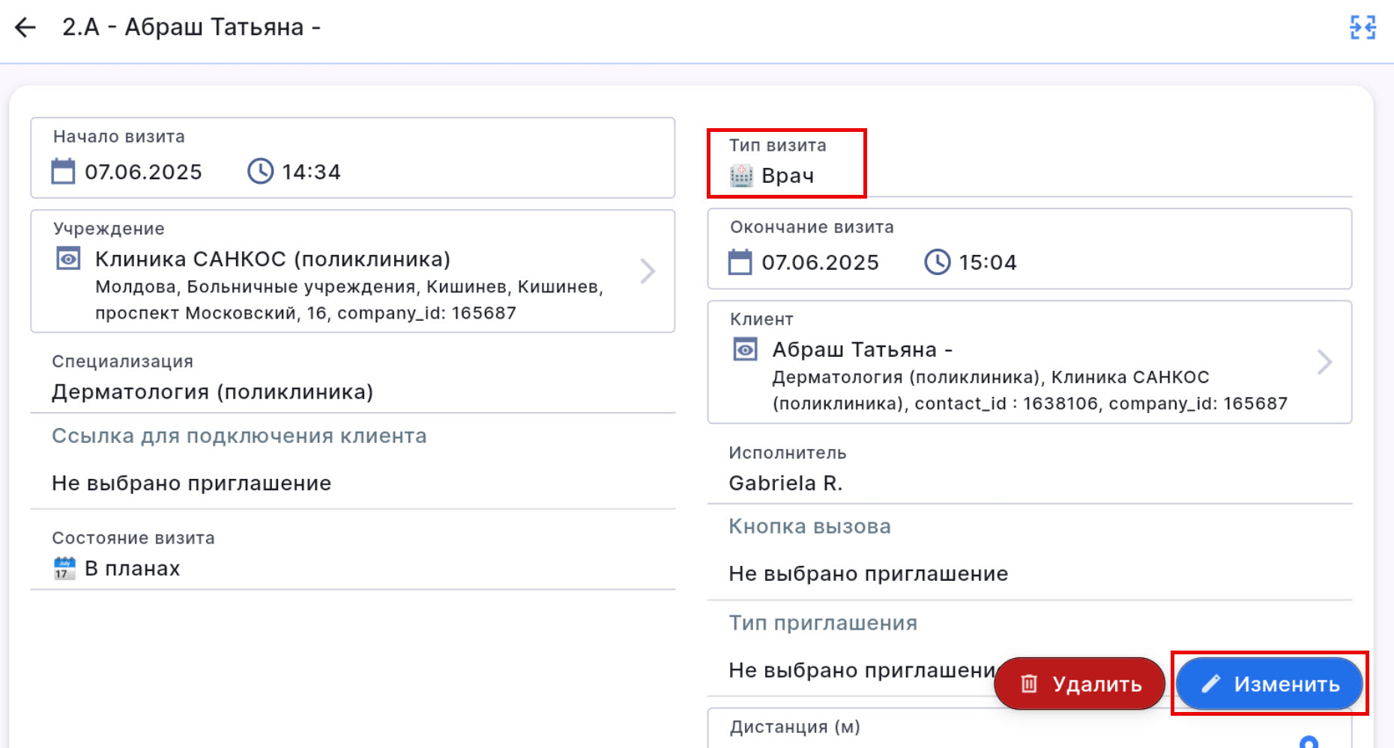Click the eye icon in Клиент card
Viewport: 1394px width, 748px height.
pyautogui.click(x=745, y=350)
